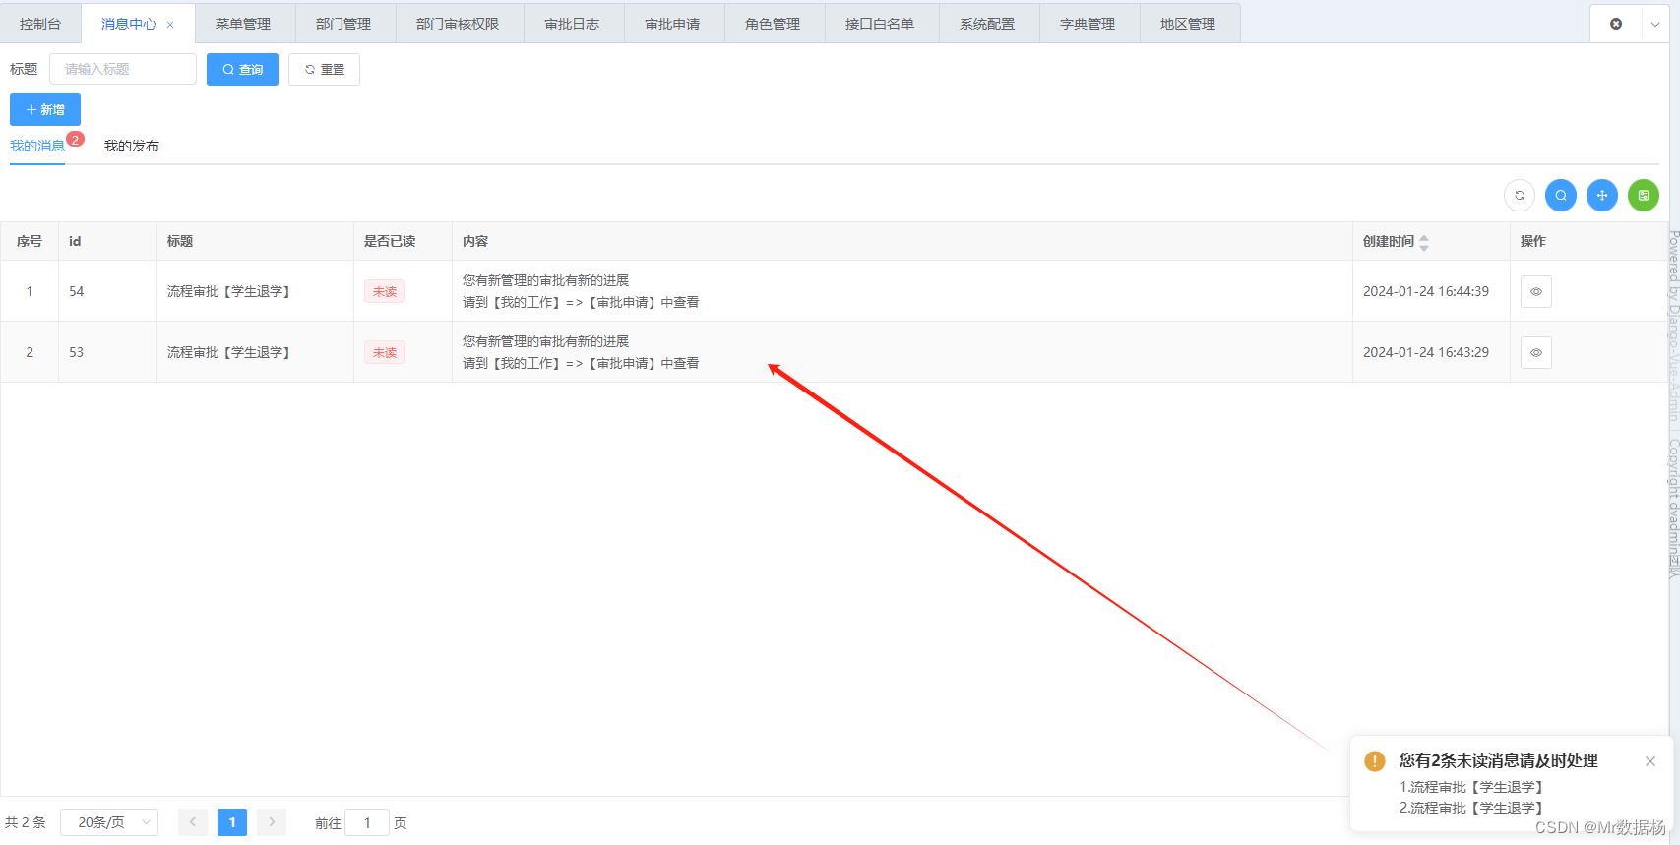The width and height of the screenshot is (1680, 845).
Task: Dismiss the unread messages notification popup
Action: pyautogui.click(x=1650, y=761)
